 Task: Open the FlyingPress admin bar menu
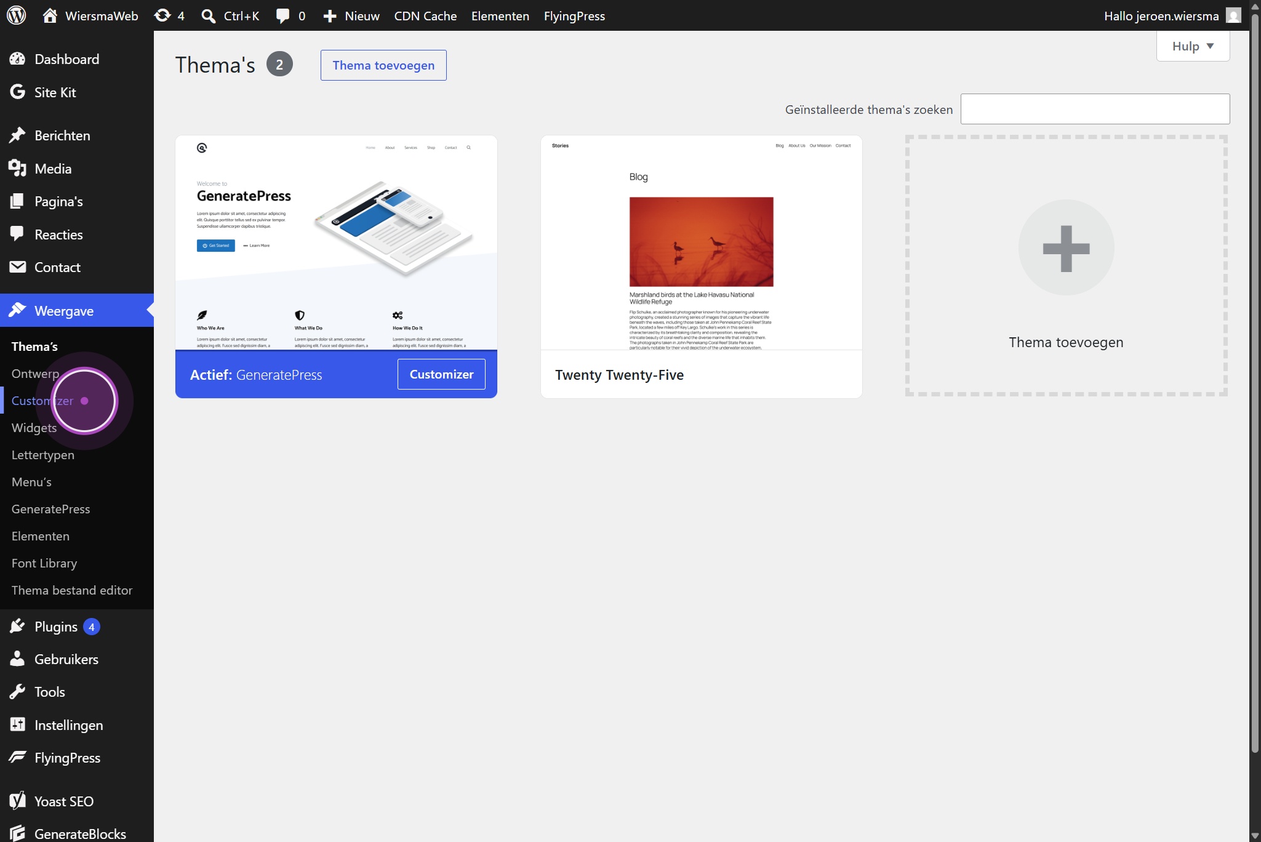(x=574, y=16)
